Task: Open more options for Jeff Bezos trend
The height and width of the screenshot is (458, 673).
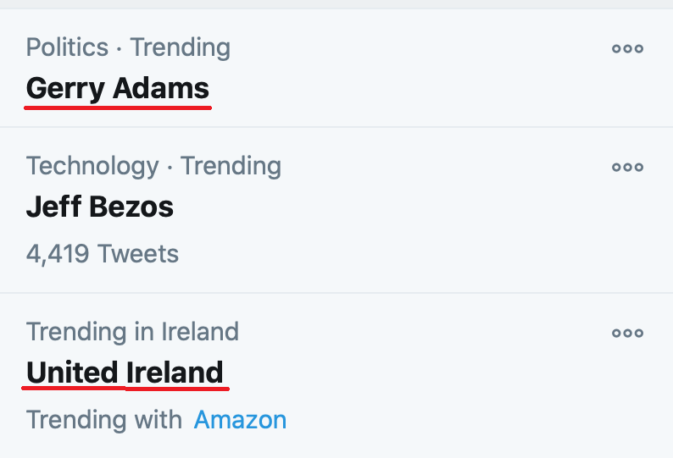Action: (627, 167)
